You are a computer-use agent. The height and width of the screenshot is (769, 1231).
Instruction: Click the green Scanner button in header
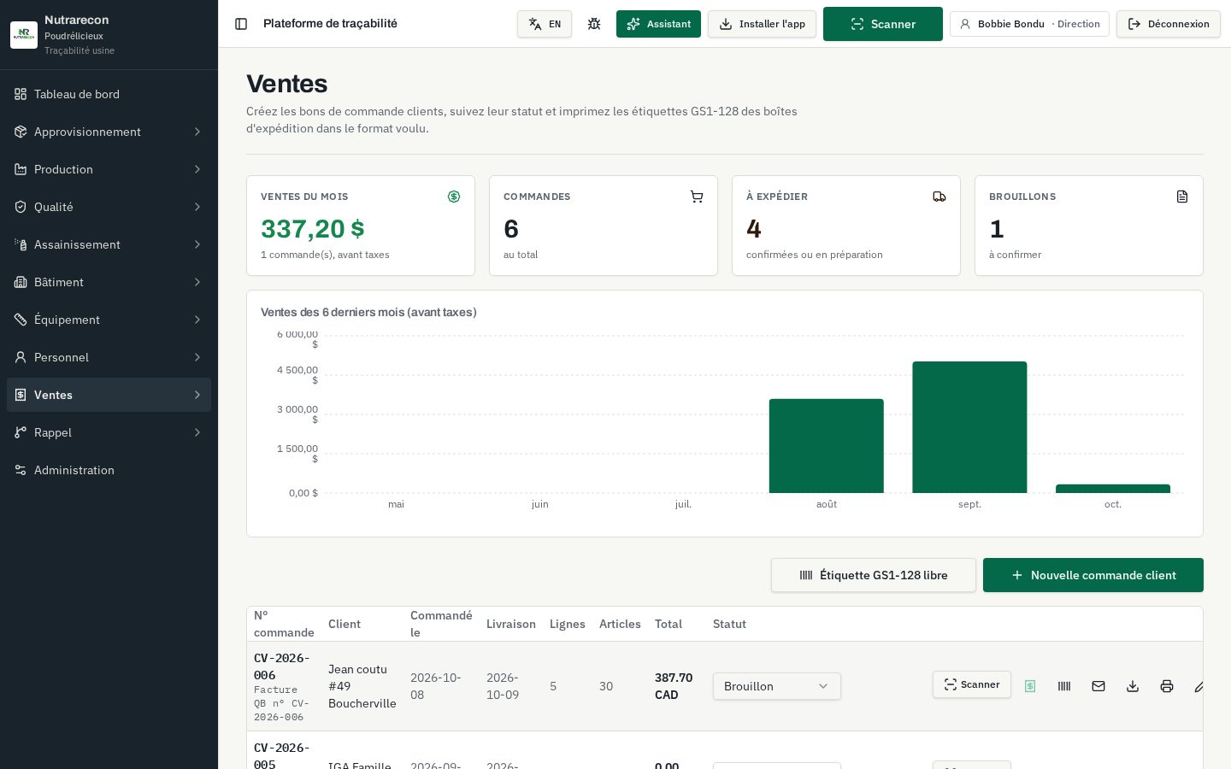pos(883,24)
